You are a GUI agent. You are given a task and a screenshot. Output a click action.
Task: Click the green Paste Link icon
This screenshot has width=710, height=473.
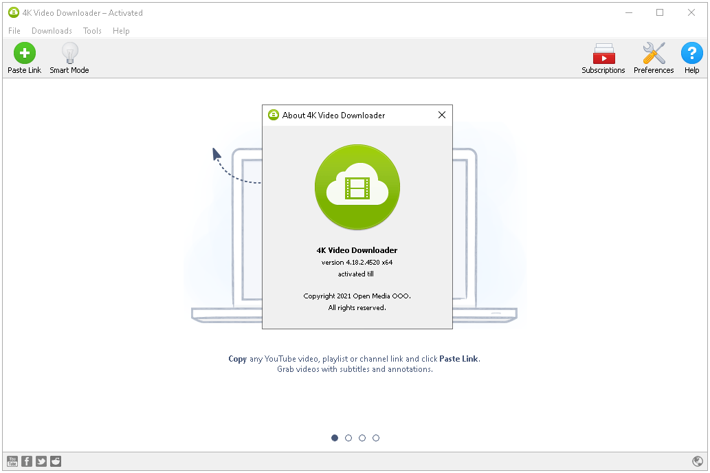click(x=25, y=53)
